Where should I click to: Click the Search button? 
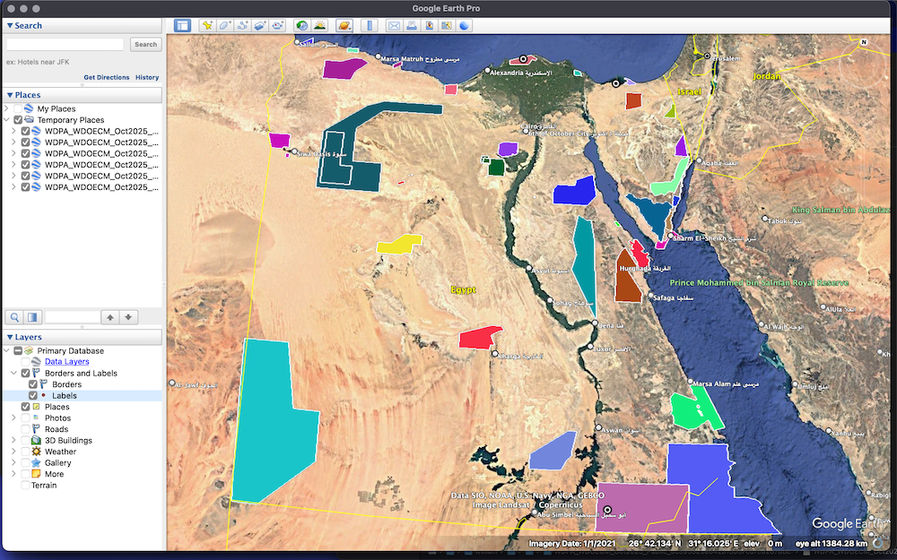[x=145, y=44]
